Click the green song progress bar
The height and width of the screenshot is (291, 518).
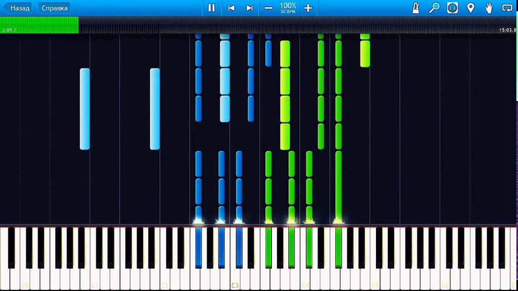click(x=39, y=25)
